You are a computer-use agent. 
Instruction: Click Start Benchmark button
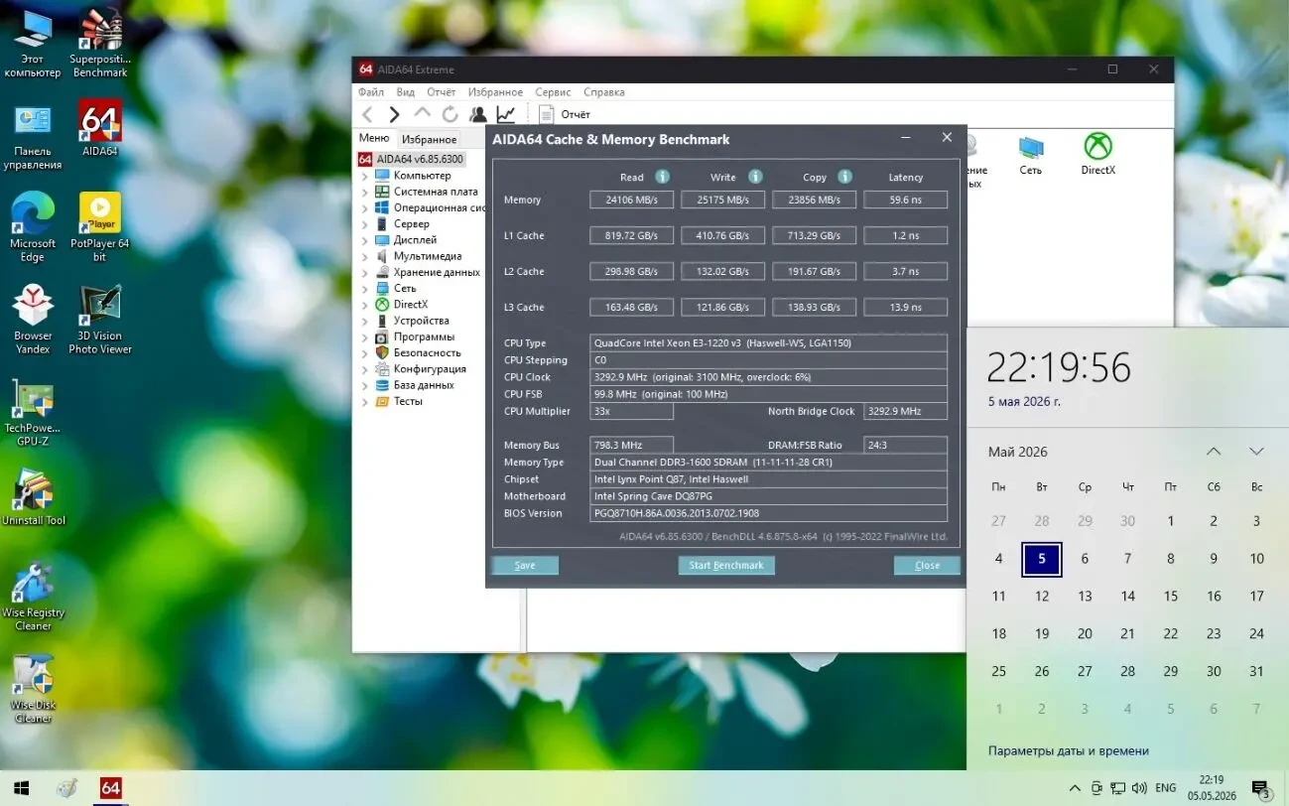click(726, 565)
